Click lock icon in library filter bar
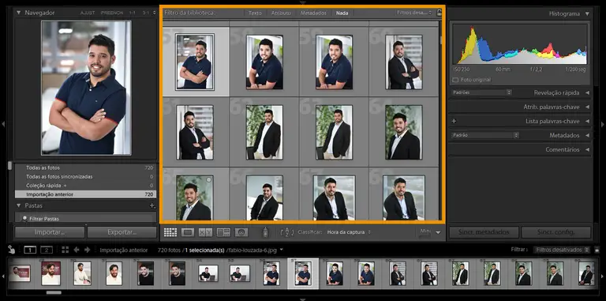The height and width of the screenshot is (301, 606). pos(439,13)
